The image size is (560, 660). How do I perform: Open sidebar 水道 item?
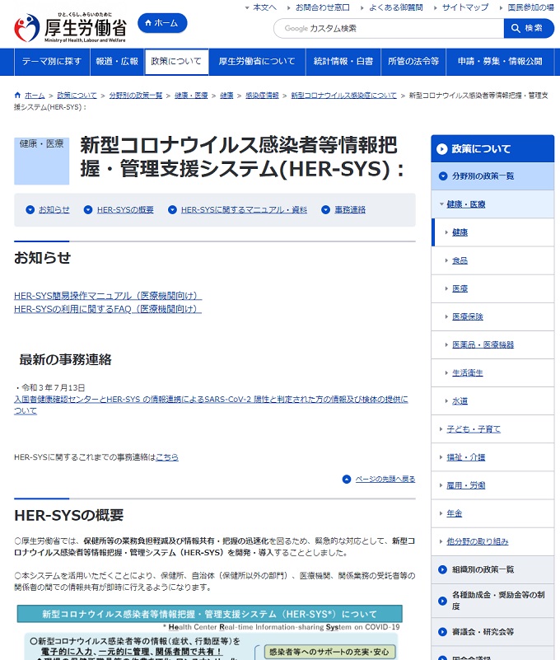coord(492,401)
